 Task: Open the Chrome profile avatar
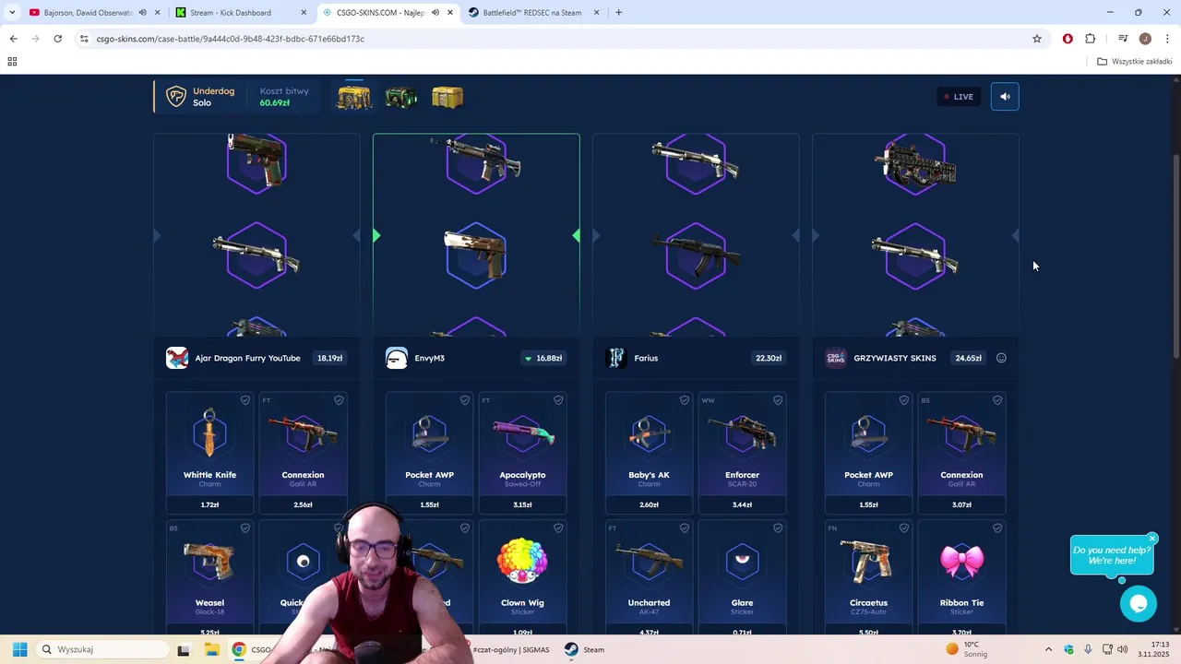(x=1145, y=39)
